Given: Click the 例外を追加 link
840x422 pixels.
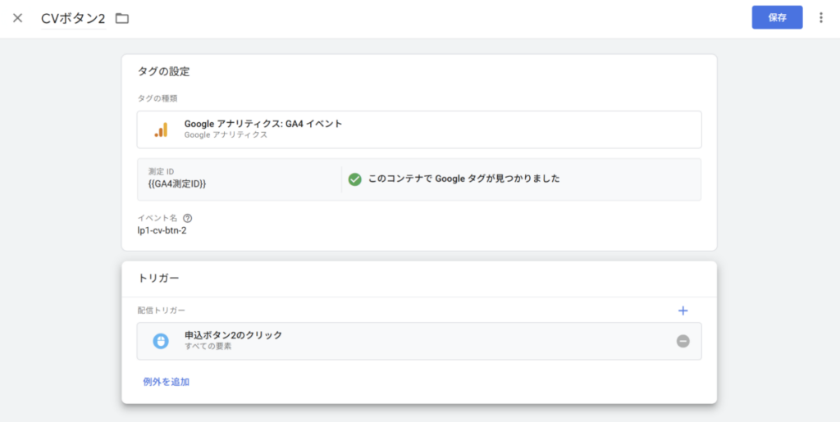Looking at the screenshot, I should tap(166, 382).
